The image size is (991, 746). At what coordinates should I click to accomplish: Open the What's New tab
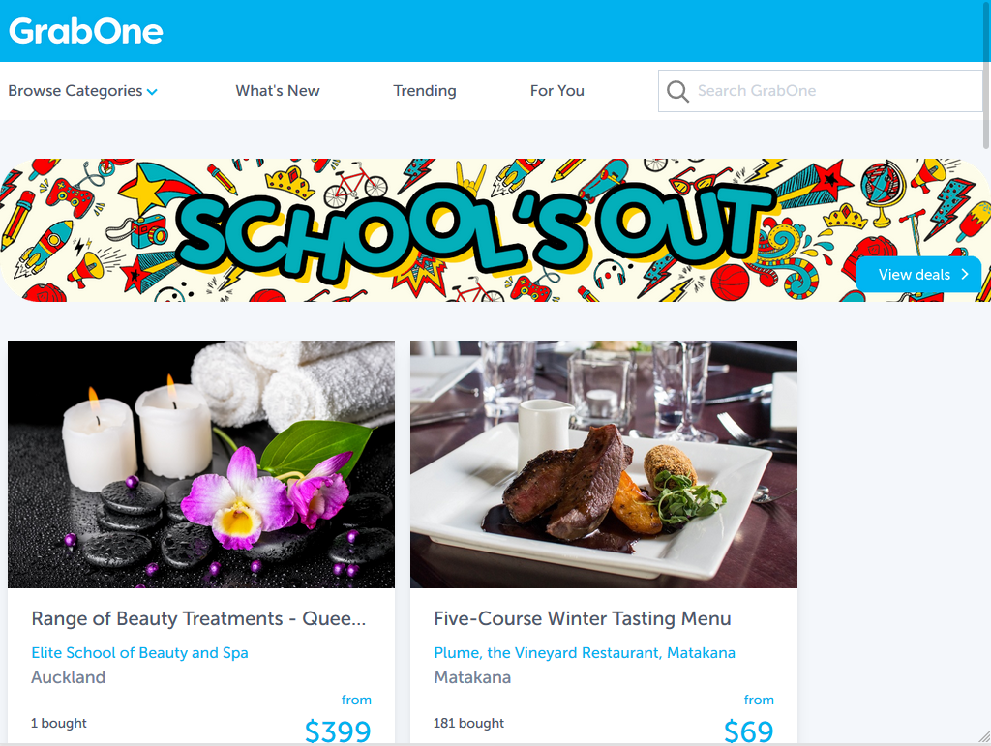pyautogui.click(x=278, y=91)
